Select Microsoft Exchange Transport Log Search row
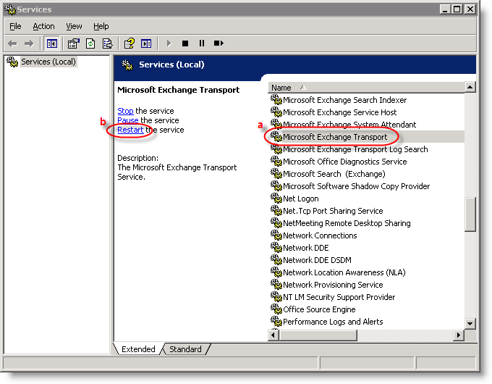Viewport: 492px width, 384px height. [x=366, y=149]
